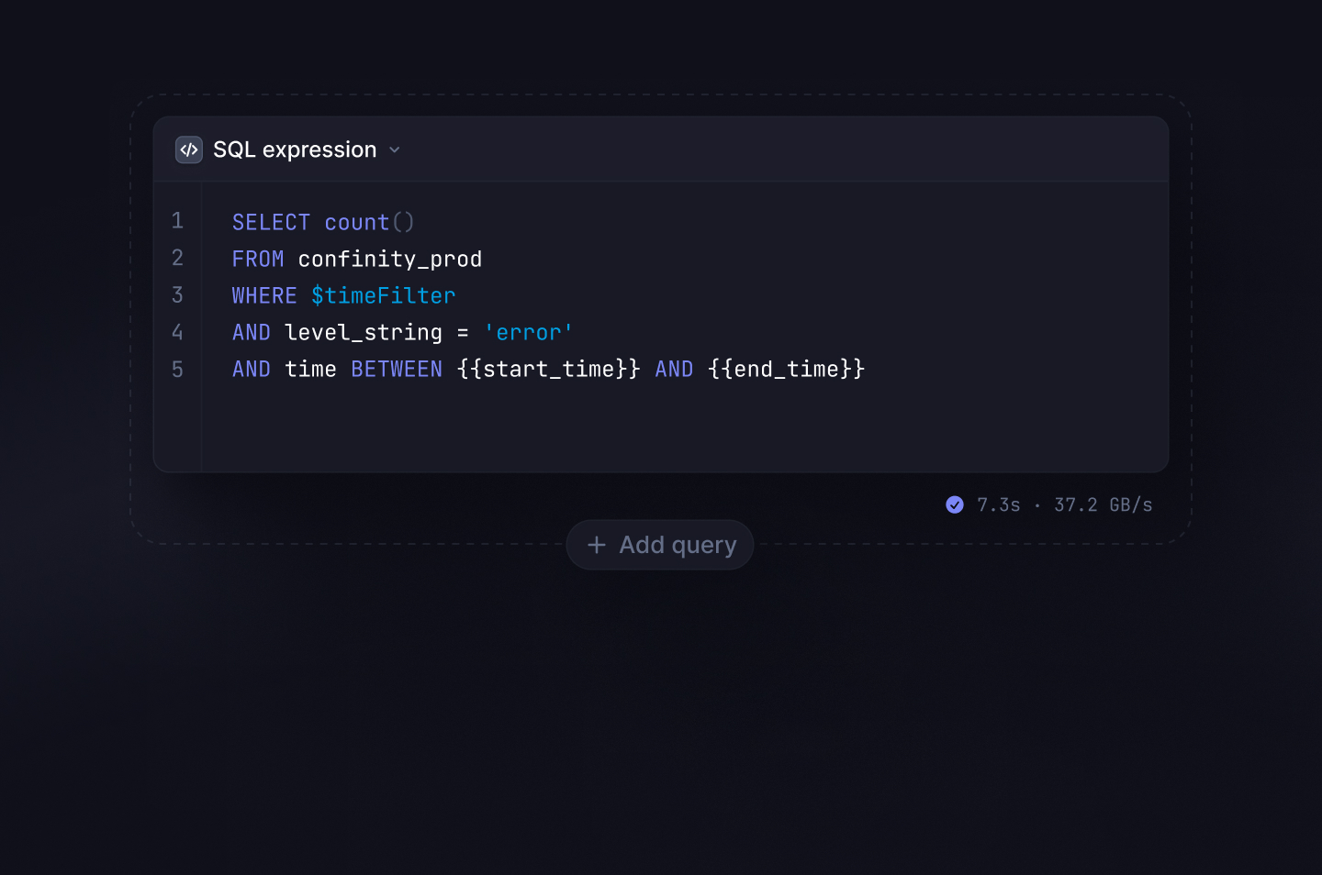Click the 37.2 GB/s throughput text
Image resolution: width=1322 pixels, height=875 pixels.
coord(1103,504)
